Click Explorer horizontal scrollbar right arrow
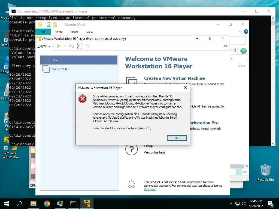 pos(247,166)
